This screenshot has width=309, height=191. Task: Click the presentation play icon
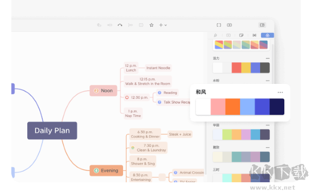tap(229, 25)
